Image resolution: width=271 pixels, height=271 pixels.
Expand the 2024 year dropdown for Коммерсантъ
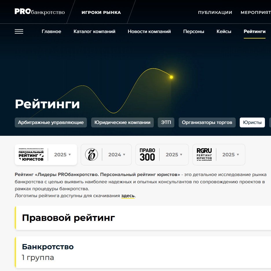117,155
